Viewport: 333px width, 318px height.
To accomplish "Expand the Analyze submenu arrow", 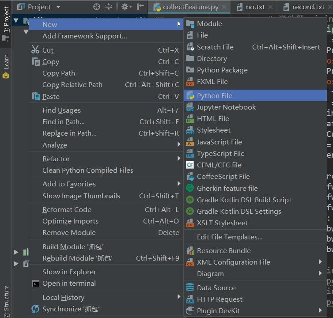I will point(179,144).
